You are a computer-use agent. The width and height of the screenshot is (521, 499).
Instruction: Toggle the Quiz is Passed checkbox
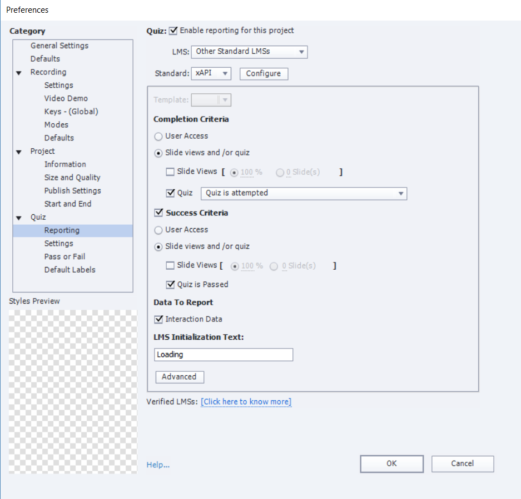(170, 284)
